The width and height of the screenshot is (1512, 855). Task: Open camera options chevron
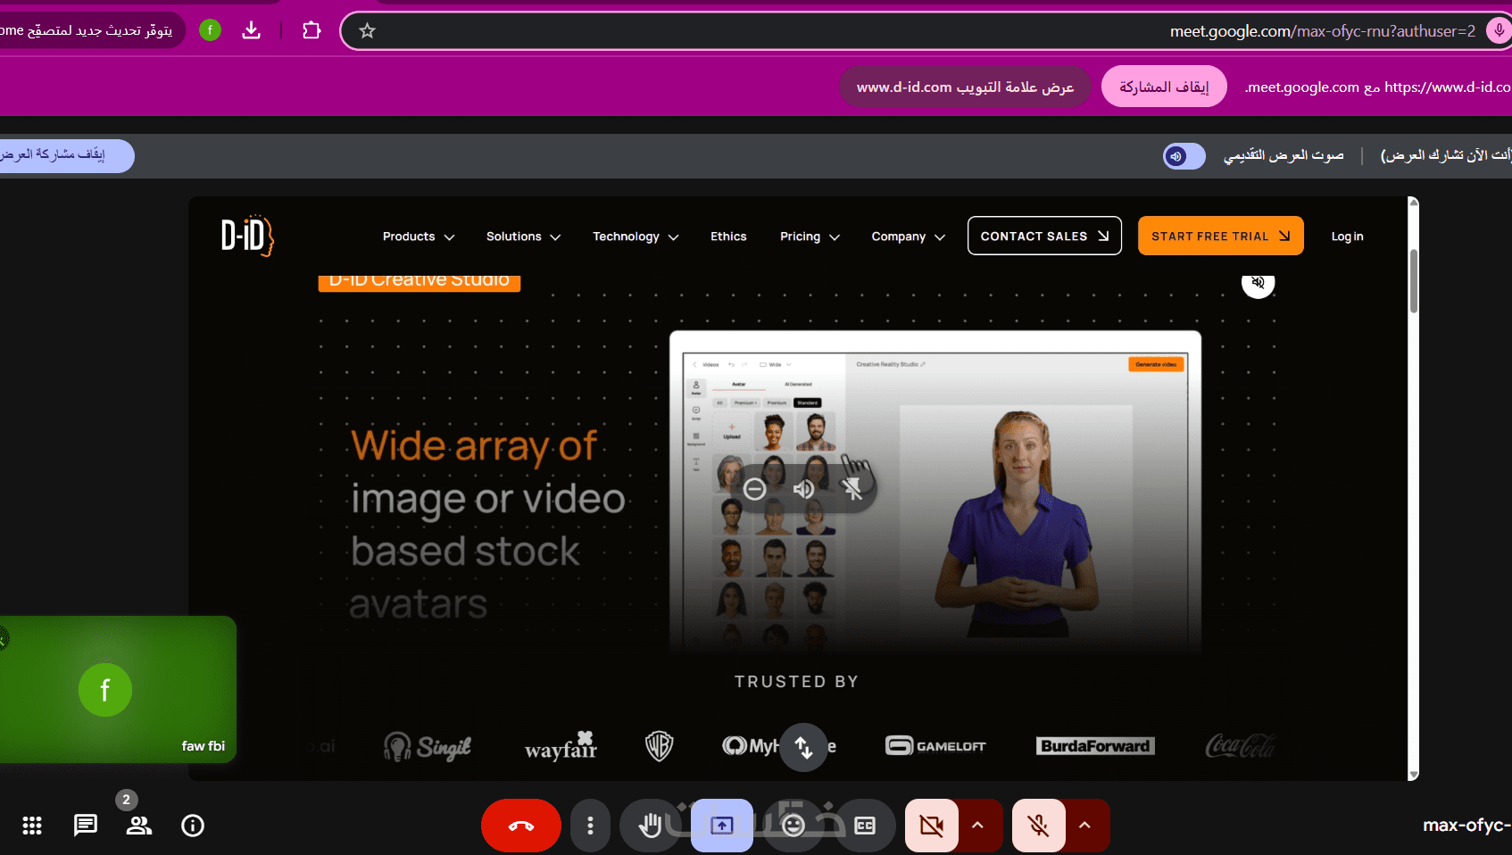pyautogui.click(x=978, y=826)
